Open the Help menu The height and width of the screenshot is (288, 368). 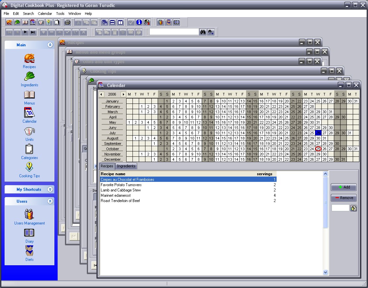88,14
